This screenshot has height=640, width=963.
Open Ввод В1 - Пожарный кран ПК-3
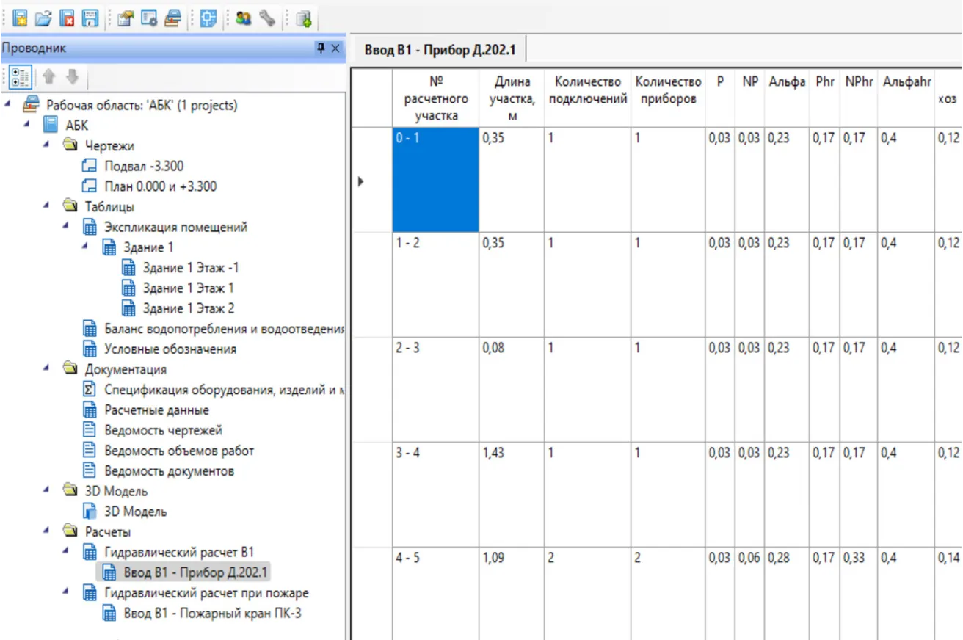click(212, 614)
